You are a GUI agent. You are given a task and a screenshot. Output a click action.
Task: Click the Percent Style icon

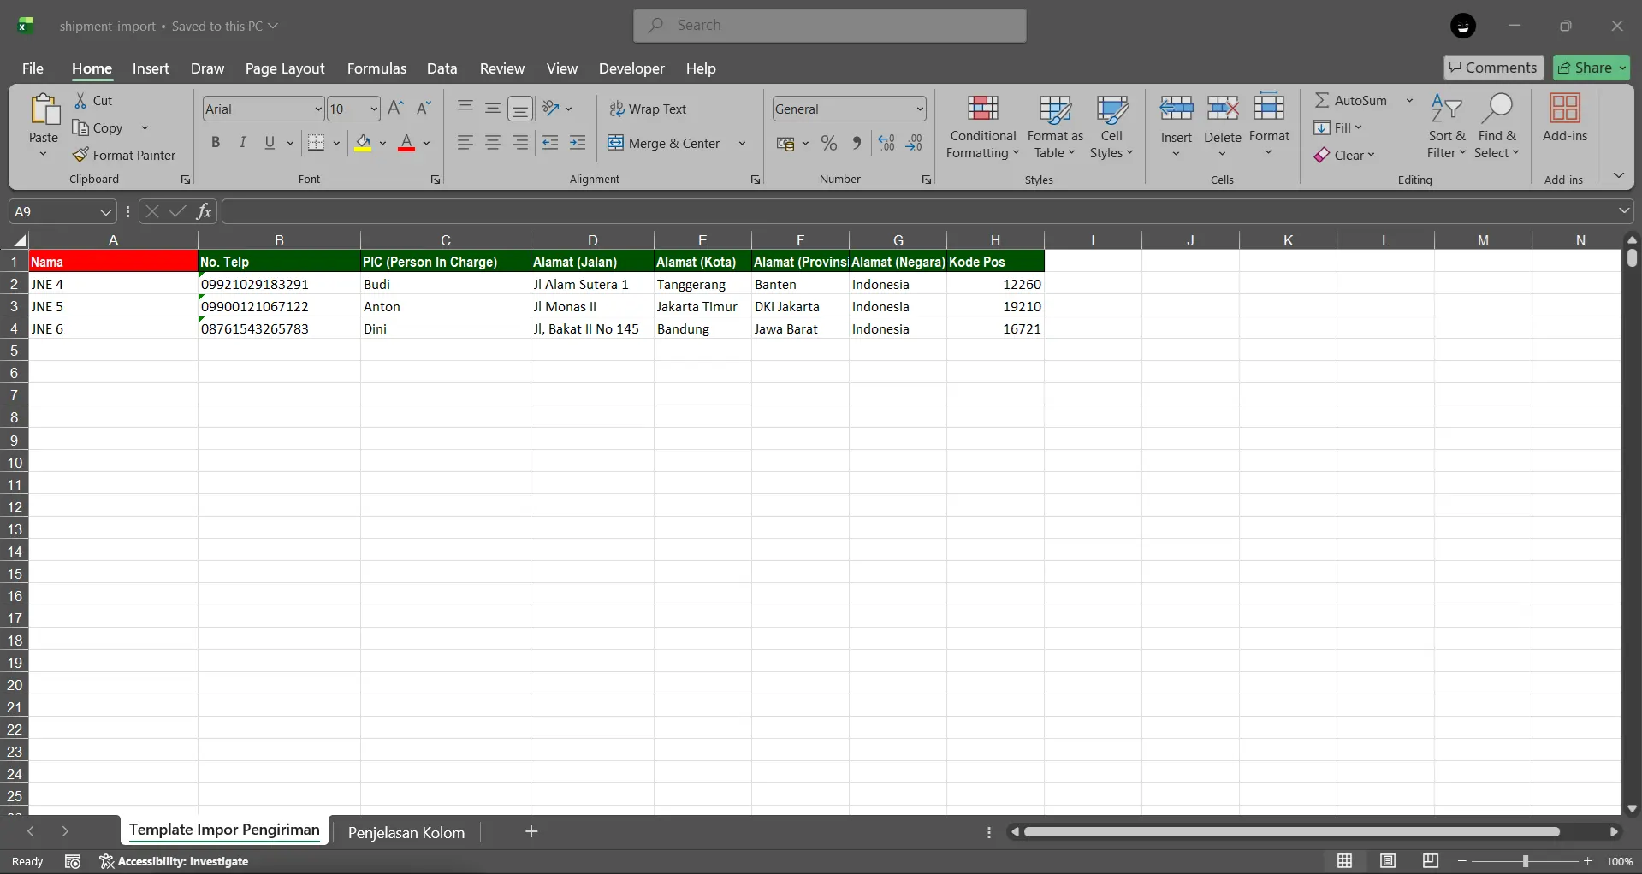pyautogui.click(x=828, y=143)
